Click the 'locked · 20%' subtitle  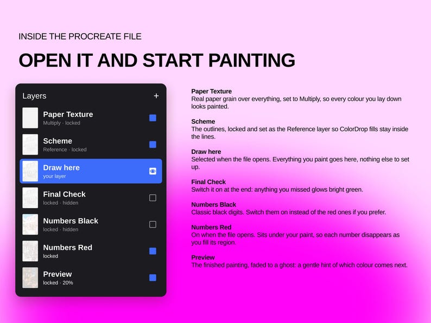tap(58, 283)
